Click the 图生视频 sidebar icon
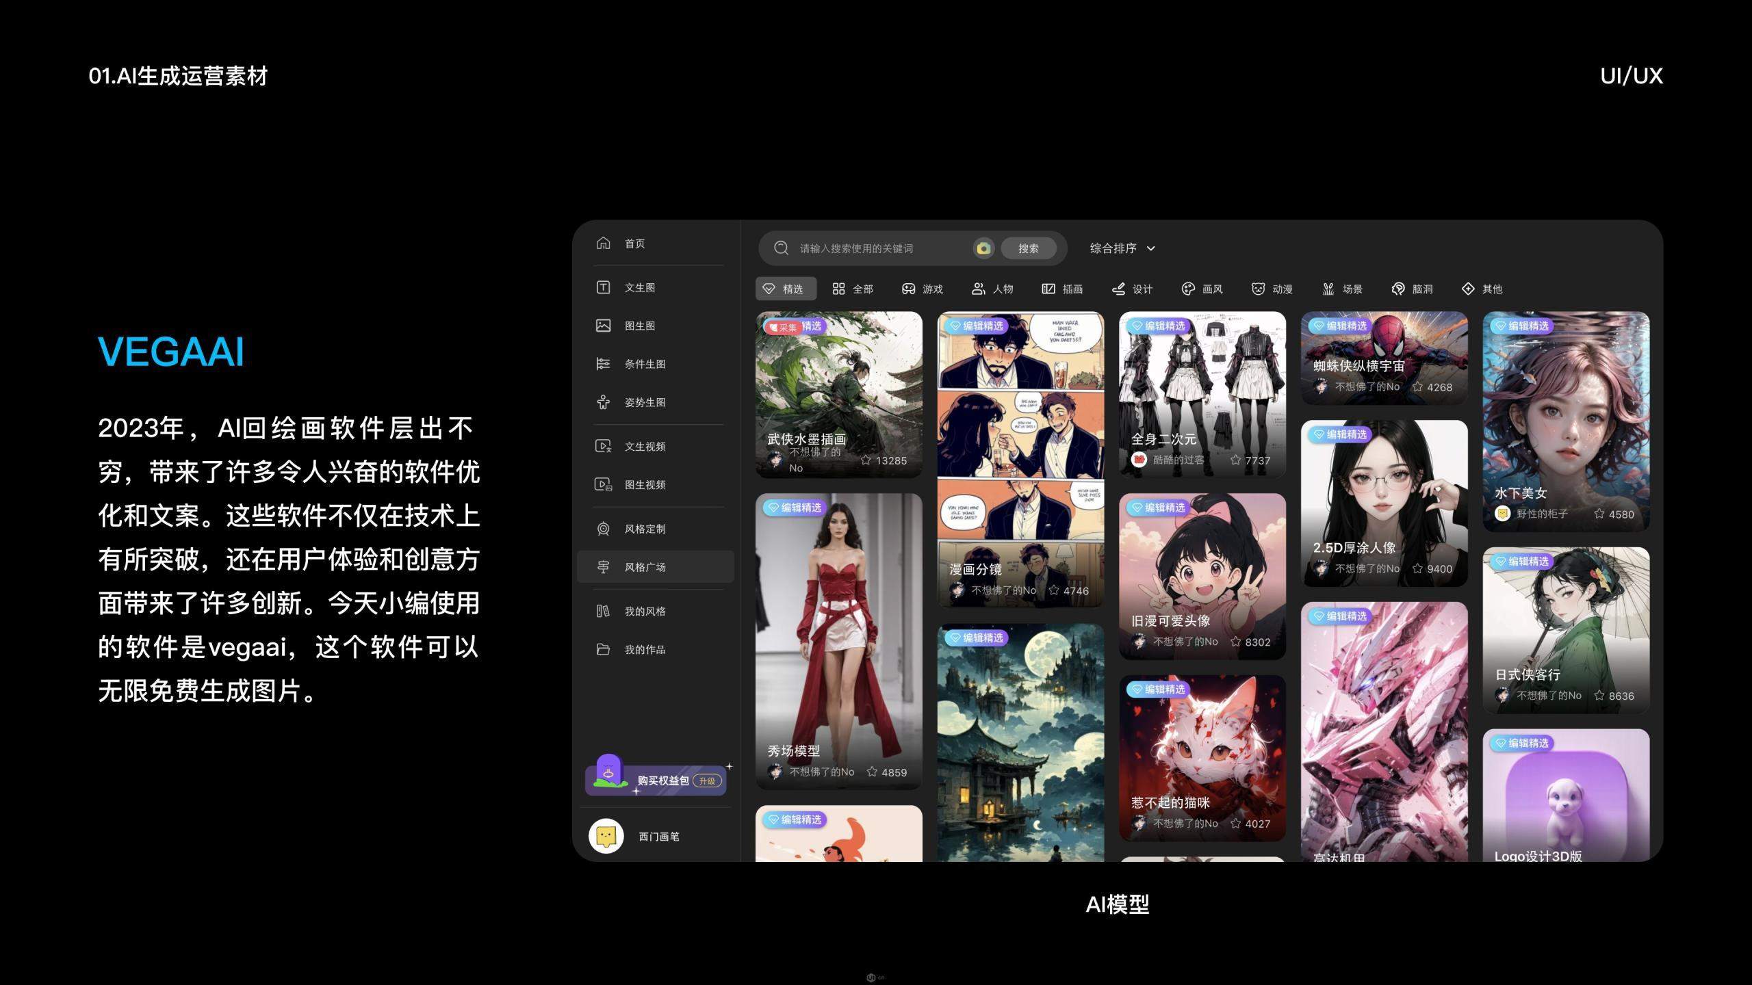The height and width of the screenshot is (985, 1752). pyautogui.click(x=603, y=484)
